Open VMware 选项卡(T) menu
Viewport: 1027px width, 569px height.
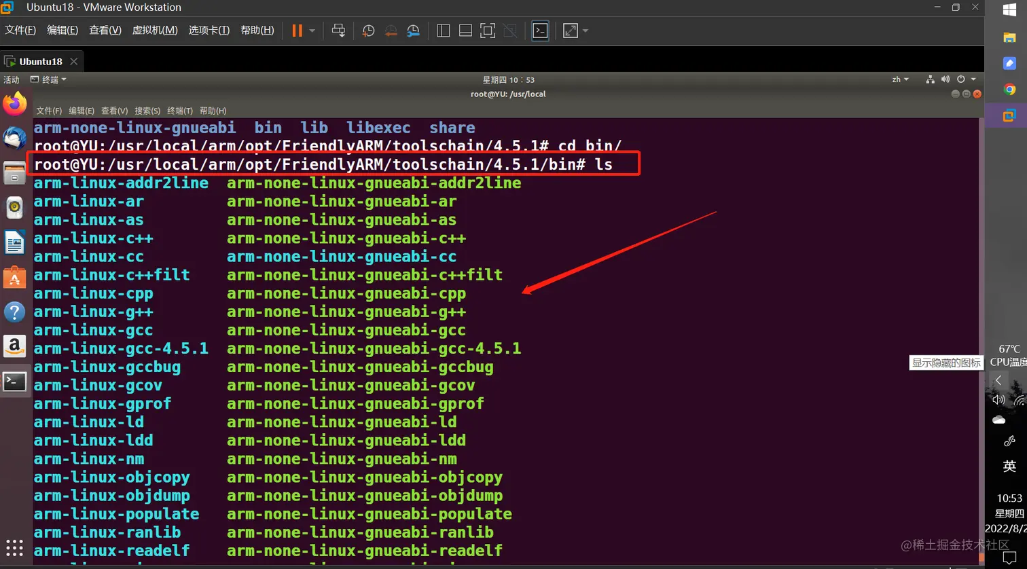pos(209,31)
